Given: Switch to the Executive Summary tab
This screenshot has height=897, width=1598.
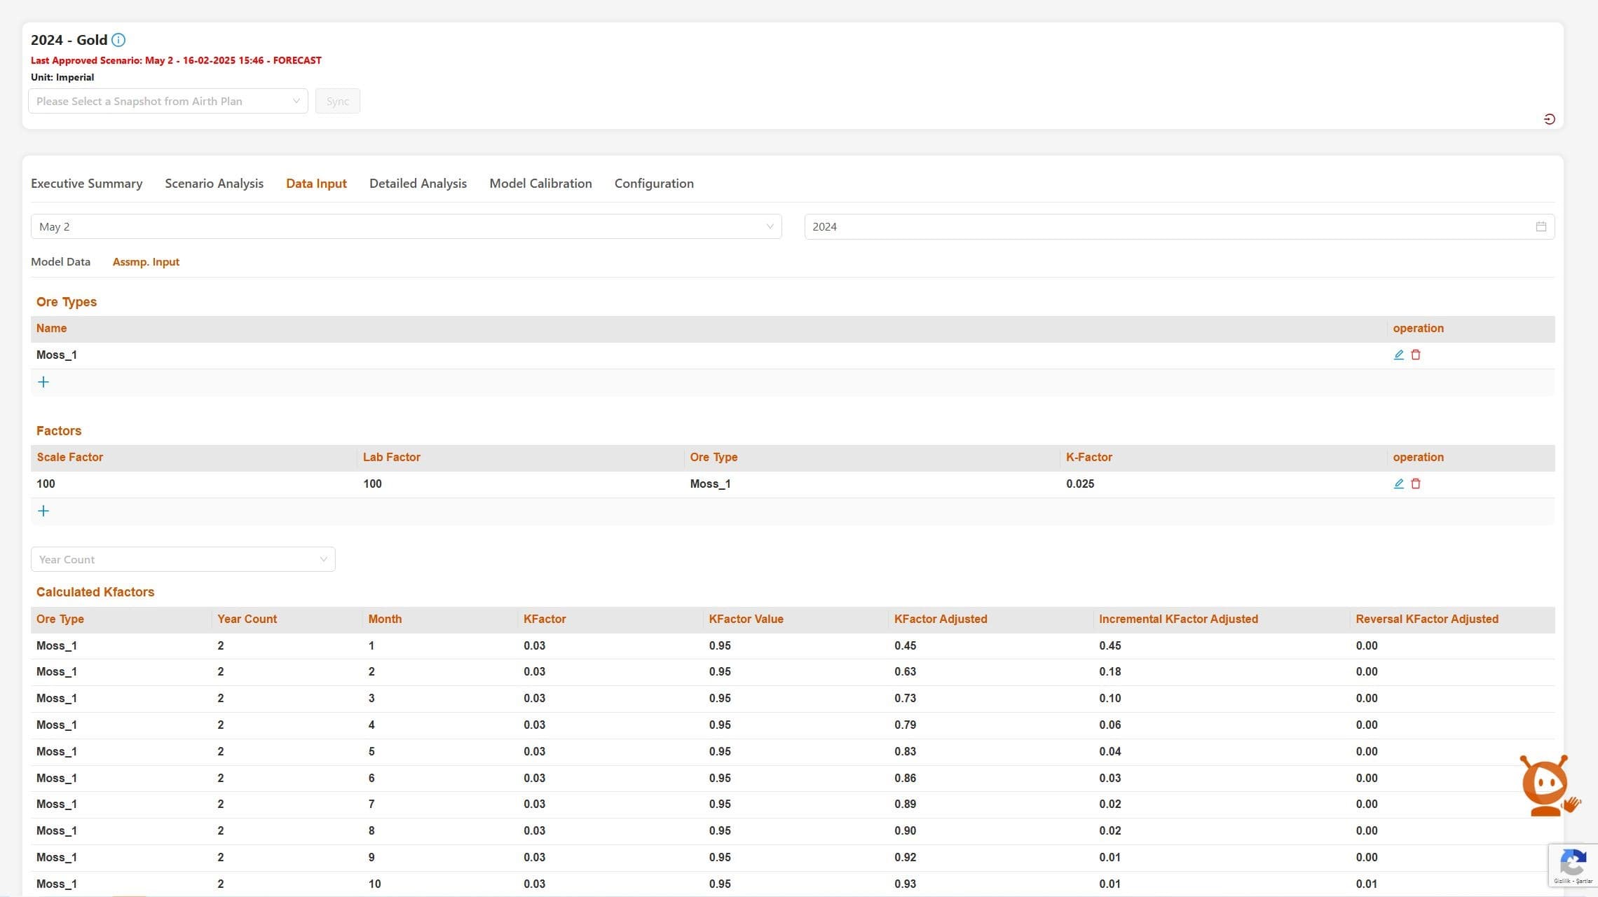Looking at the screenshot, I should (x=87, y=184).
